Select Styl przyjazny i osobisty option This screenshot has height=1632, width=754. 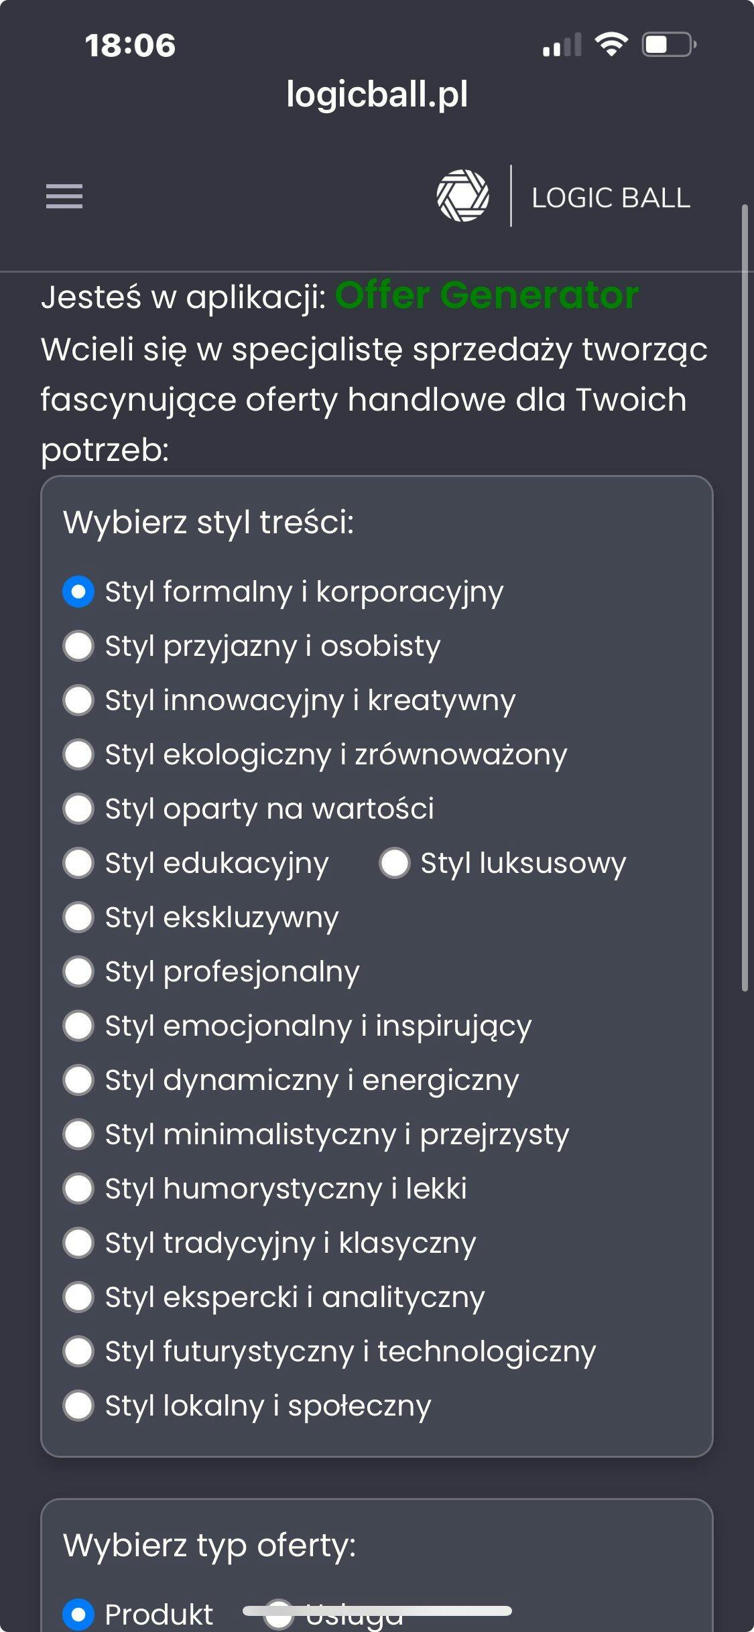(x=78, y=647)
